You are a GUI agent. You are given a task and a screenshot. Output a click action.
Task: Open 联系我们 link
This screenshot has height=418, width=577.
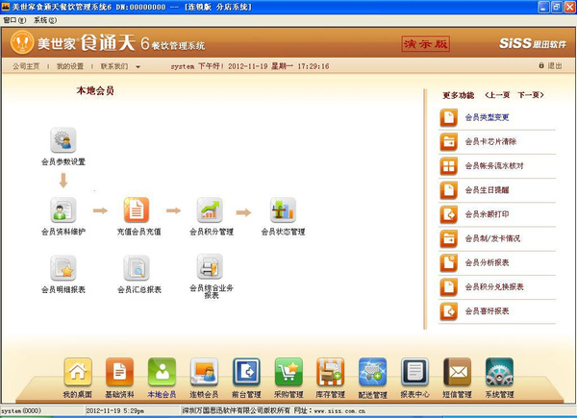click(114, 66)
